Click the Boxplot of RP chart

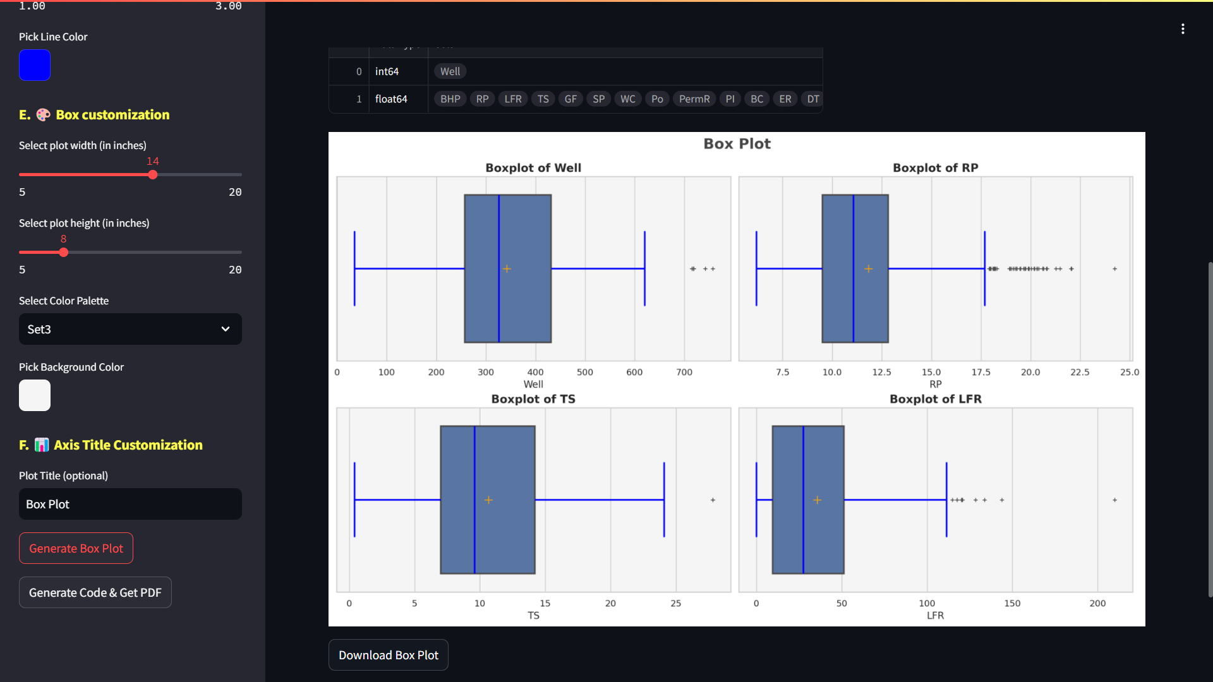tap(935, 268)
